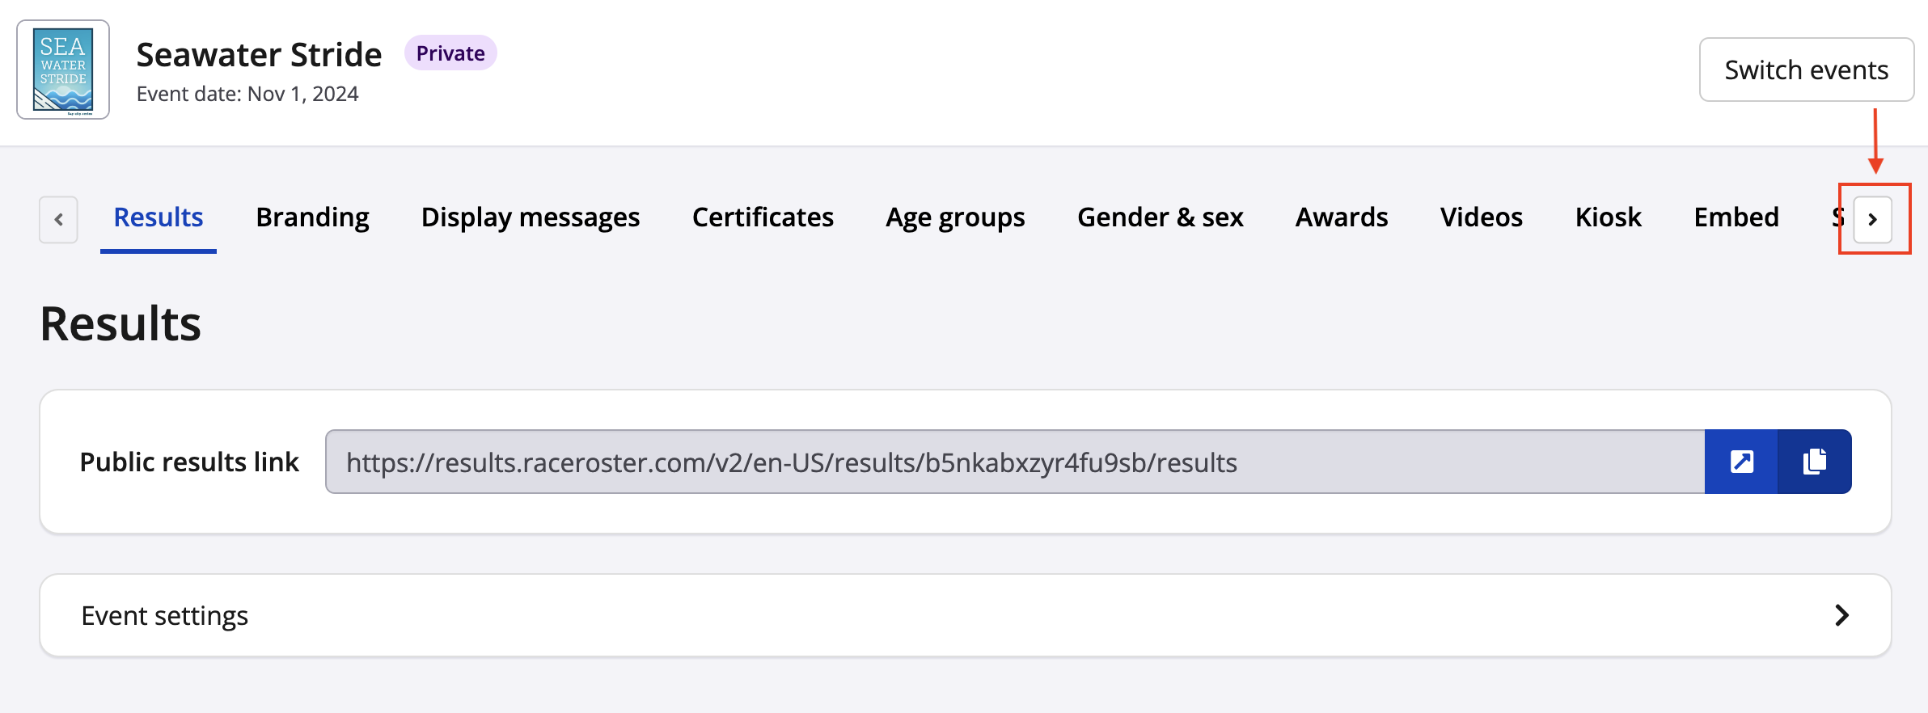
Task: Select the Gender & sex tab
Action: (1160, 217)
